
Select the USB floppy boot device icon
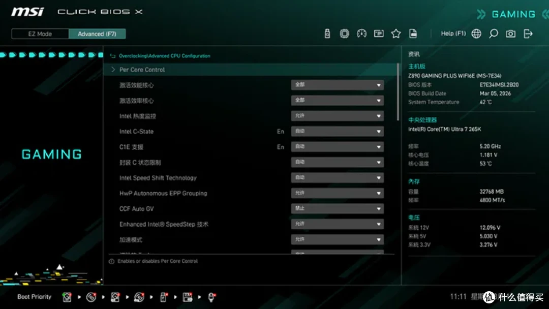click(188, 297)
